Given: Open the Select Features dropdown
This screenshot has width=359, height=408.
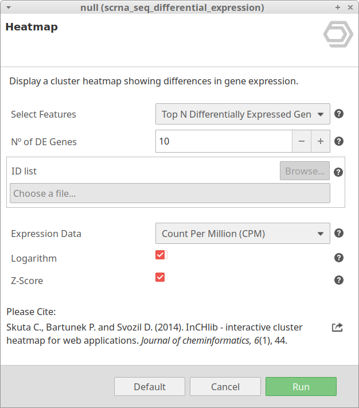Looking at the screenshot, I should point(243,114).
